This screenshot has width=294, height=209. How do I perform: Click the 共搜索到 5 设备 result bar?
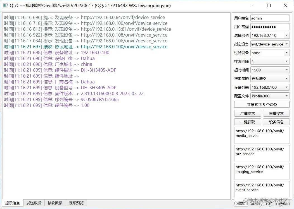click(262, 104)
